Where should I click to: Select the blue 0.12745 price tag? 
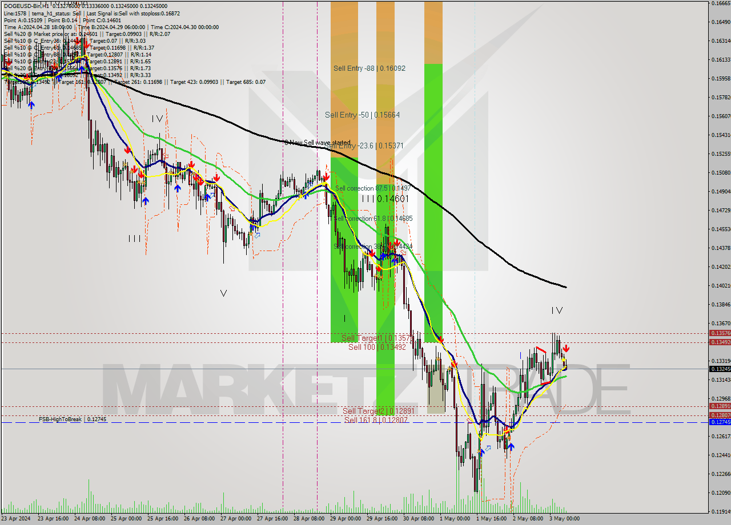[720, 422]
